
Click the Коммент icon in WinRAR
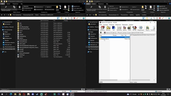tap(153, 28)
